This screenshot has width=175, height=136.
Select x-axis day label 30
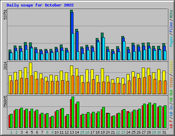point(159,132)
